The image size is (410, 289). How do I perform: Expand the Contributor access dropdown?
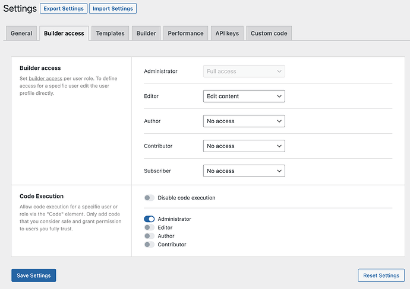pos(244,146)
